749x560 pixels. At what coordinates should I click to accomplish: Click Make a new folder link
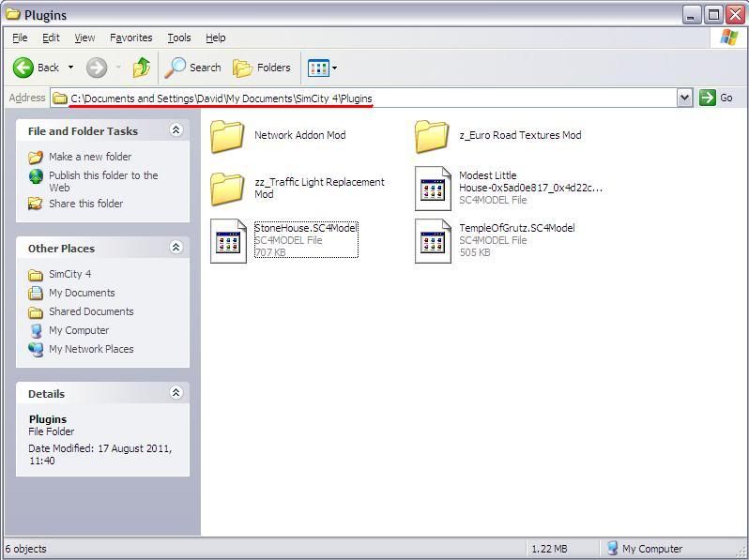pyautogui.click(x=90, y=157)
